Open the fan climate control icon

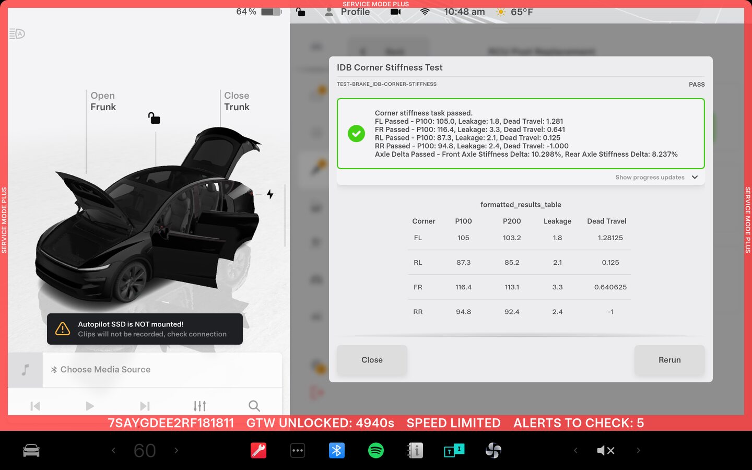[493, 450]
